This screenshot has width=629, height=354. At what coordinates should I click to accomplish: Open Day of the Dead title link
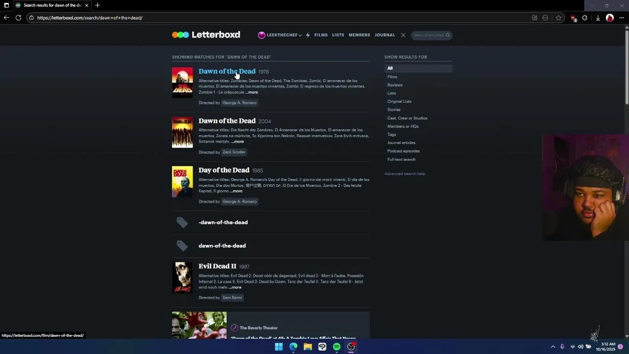tap(224, 170)
